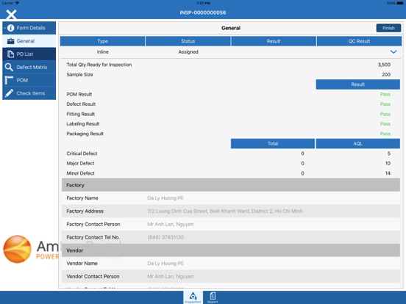Image resolution: width=406 pixels, height=304 pixels.
Task: Click the Critical Defect AQL value 5
Action: 389,153
